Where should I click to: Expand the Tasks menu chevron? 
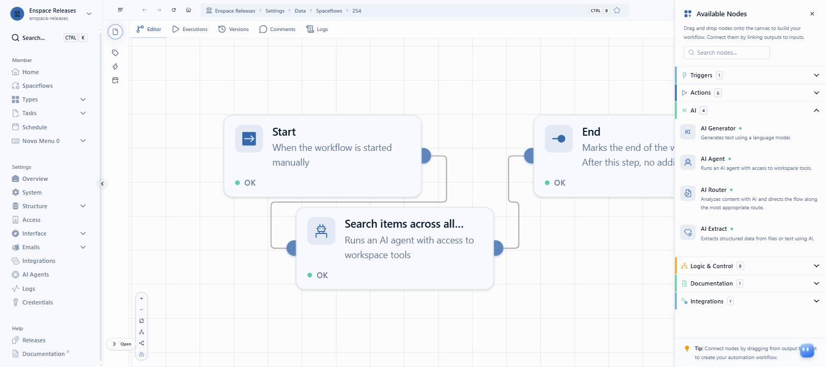tap(83, 113)
